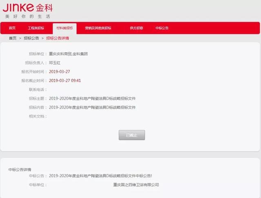Click the 招标公告详情 breadcrumb item

coord(58,38)
